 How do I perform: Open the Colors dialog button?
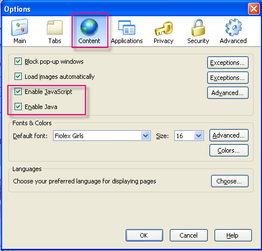coord(229,150)
